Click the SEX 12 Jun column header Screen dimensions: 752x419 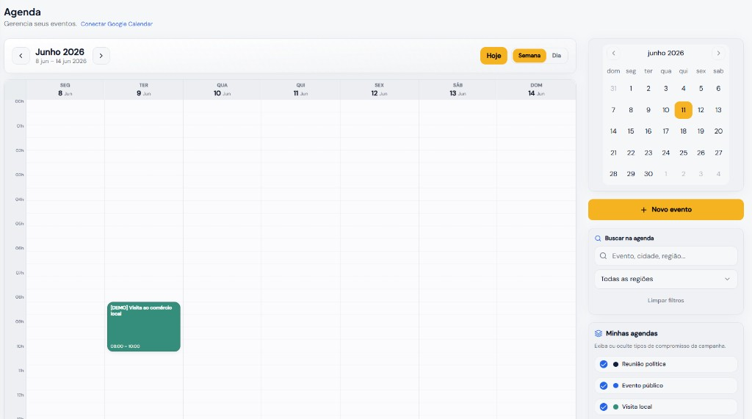pyautogui.click(x=380, y=90)
